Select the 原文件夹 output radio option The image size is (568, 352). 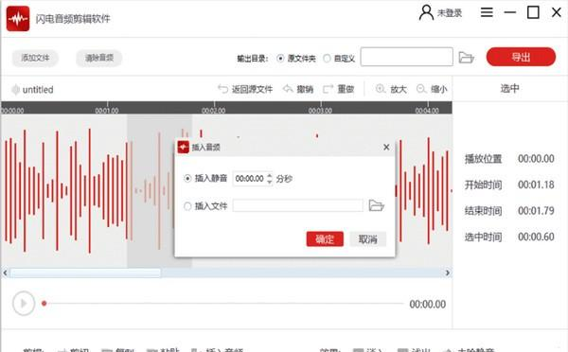(x=280, y=59)
